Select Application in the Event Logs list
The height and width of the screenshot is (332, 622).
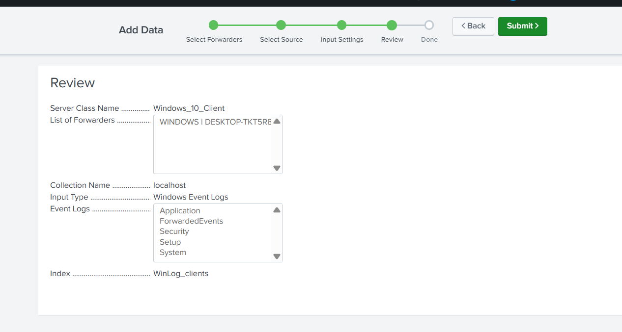tap(180, 211)
